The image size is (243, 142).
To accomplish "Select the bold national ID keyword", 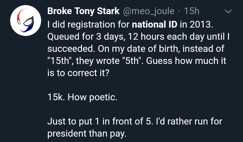I will (155, 25).
